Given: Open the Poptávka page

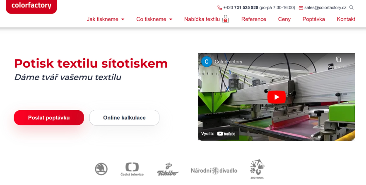Looking at the screenshot, I should click(314, 19).
